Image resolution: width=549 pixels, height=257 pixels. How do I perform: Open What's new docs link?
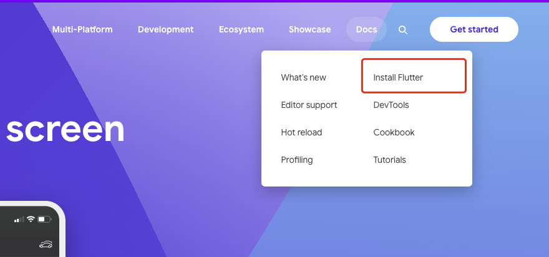click(x=304, y=77)
